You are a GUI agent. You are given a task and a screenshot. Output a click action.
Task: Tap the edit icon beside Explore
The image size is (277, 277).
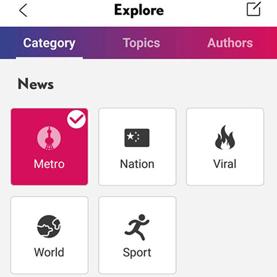[254, 9]
